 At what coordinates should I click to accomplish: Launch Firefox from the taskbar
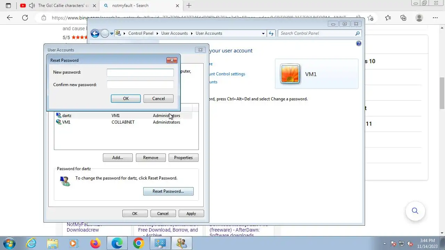pos(95,243)
